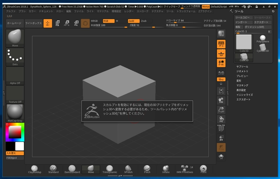Open the Texture Off selector
The width and height of the screenshot is (280, 179).
[15, 95]
